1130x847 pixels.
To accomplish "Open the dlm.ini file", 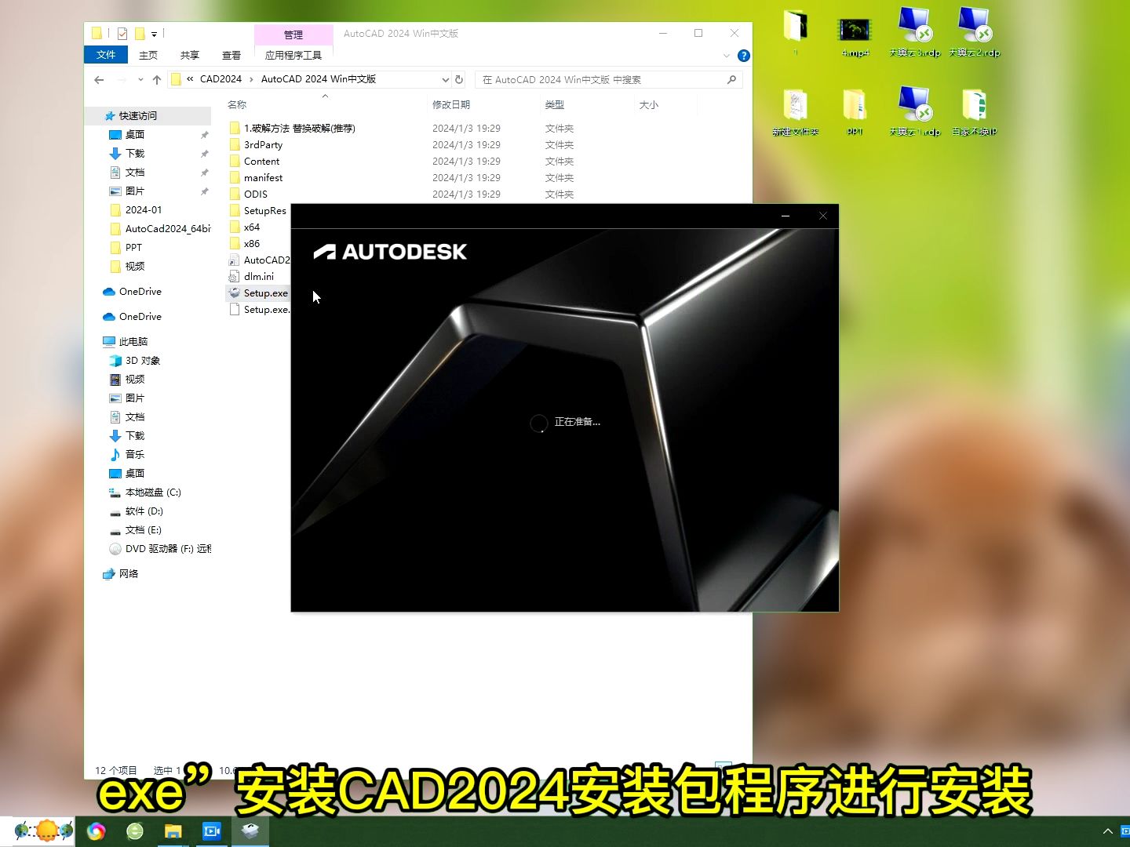I will coord(260,276).
